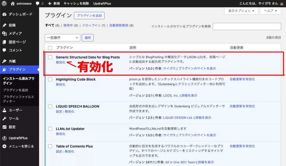Open the ユーザー sidebar section

click(14, 110)
